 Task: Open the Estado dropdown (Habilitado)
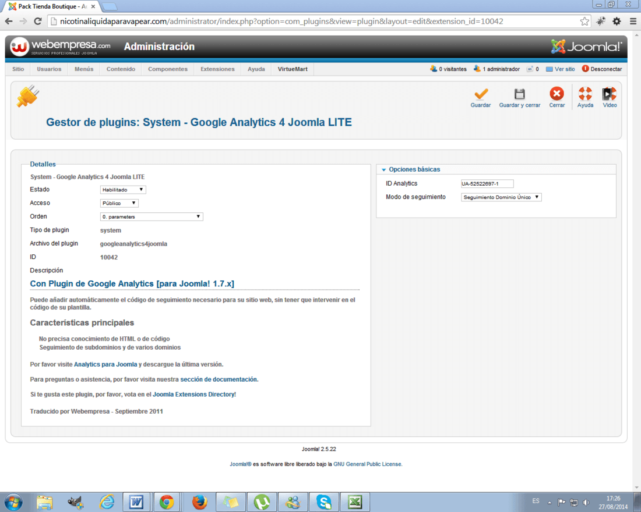[x=123, y=190]
